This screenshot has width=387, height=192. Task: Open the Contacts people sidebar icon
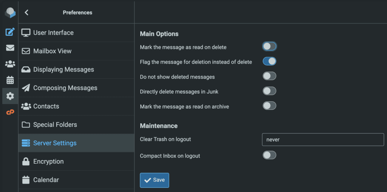click(10, 64)
